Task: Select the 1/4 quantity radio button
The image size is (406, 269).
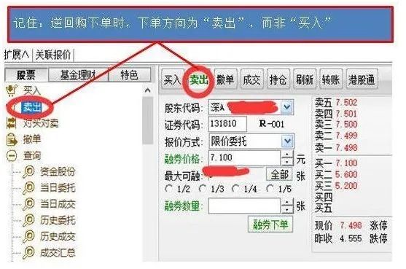Action: (x=235, y=189)
